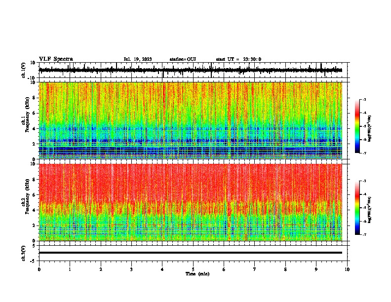
Task: Click the "1" tick label on Time axis
Action: [x=70, y=269]
